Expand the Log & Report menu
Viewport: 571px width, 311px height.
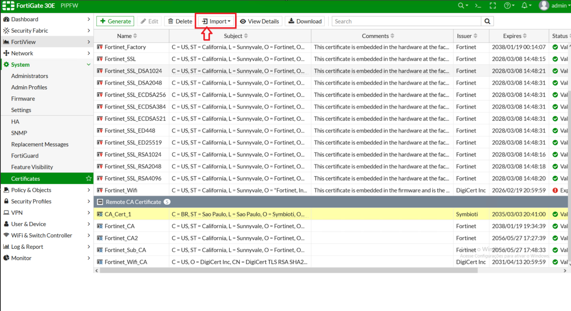[47, 247]
